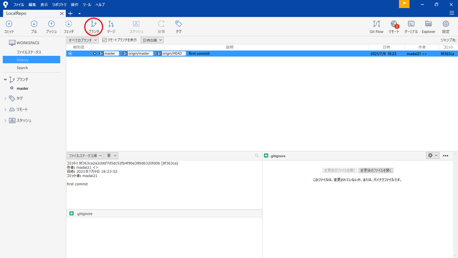The height and width of the screenshot is (258, 458).
Task: Open the ブランチ (Branch) toolbar button
Action: pyautogui.click(x=94, y=27)
